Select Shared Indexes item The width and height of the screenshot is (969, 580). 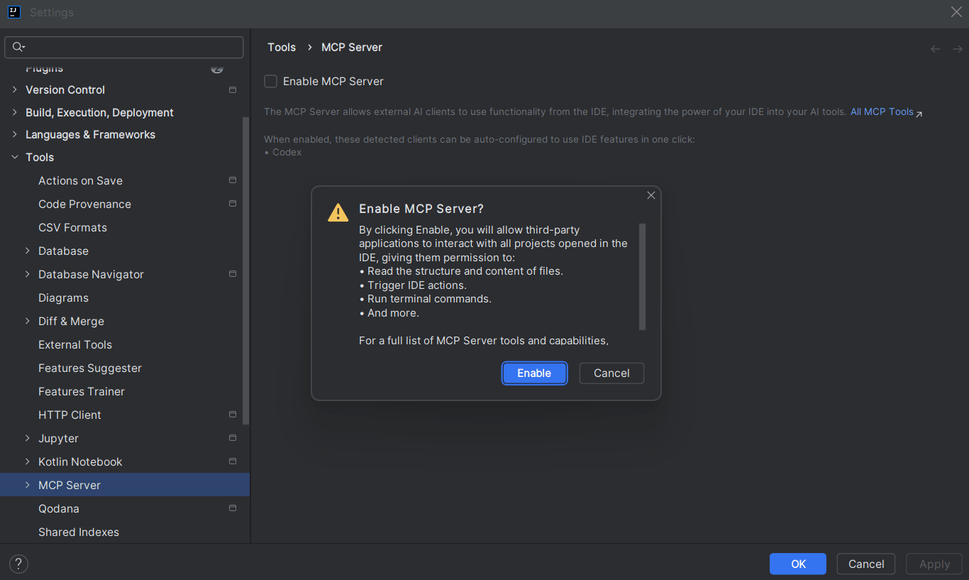[79, 532]
